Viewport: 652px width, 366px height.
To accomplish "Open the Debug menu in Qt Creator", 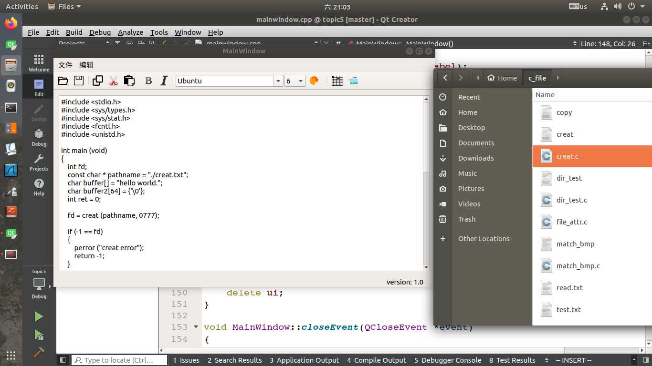I will tap(100, 32).
